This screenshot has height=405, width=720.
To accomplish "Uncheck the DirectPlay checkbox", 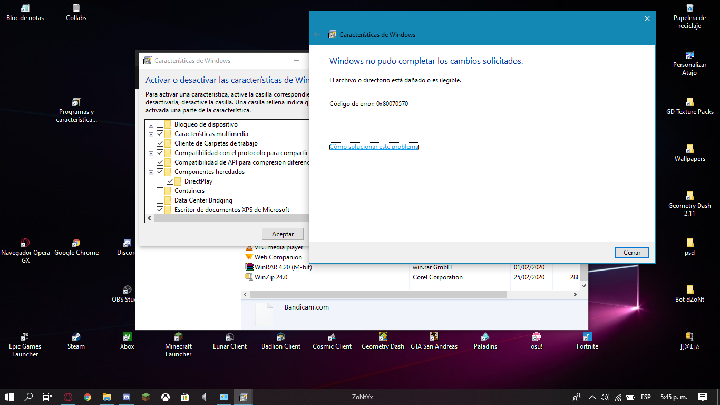I will point(170,181).
